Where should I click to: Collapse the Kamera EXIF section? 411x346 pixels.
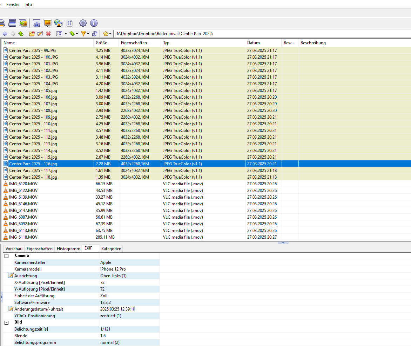tap(7, 256)
